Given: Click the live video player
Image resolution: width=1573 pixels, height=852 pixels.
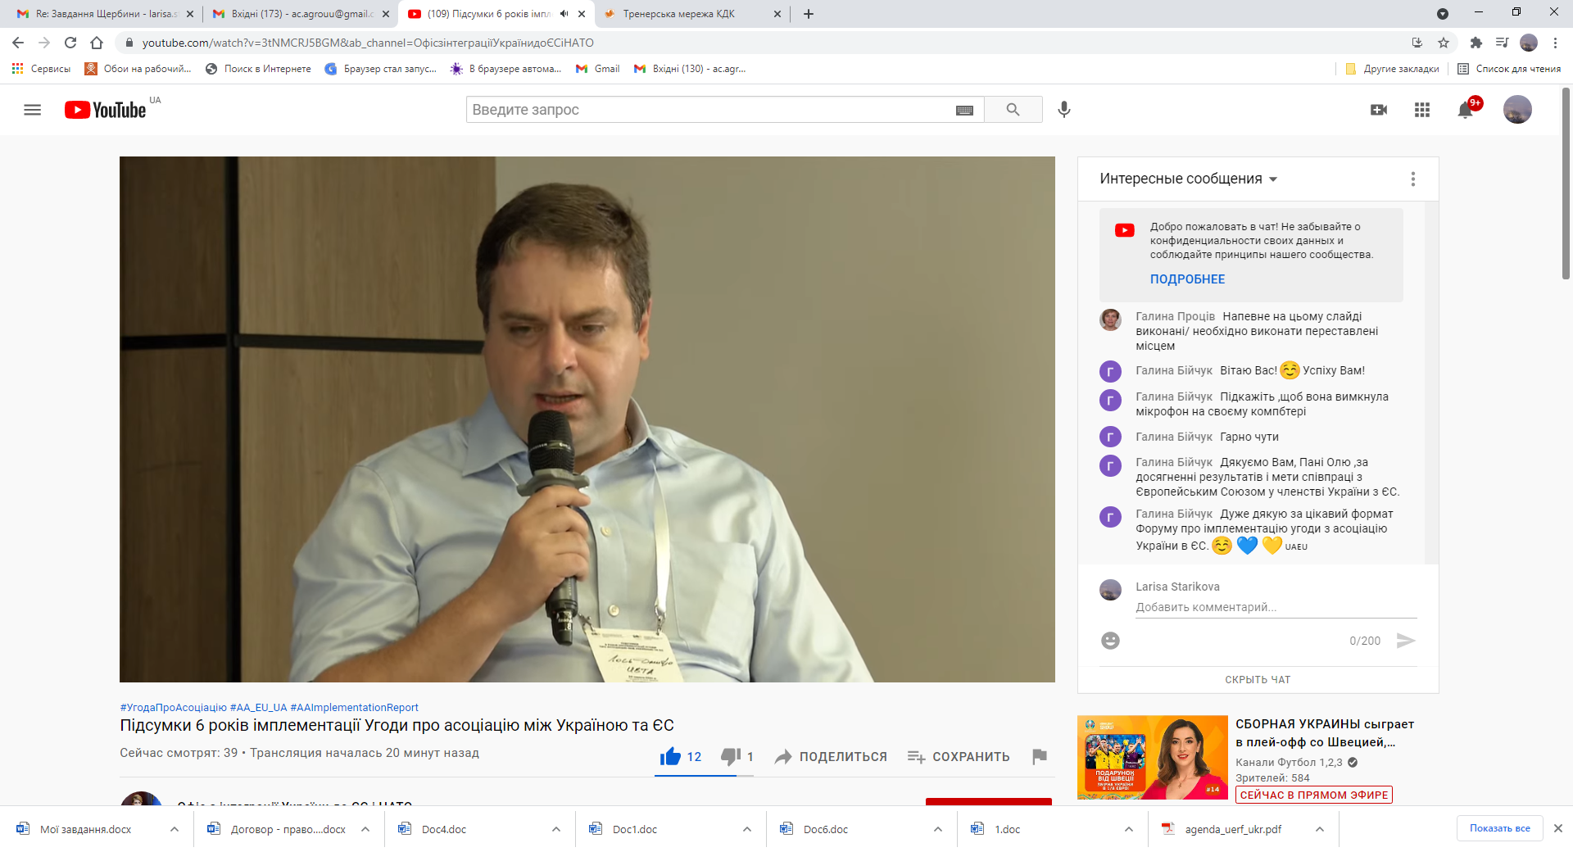Looking at the screenshot, I should (587, 419).
